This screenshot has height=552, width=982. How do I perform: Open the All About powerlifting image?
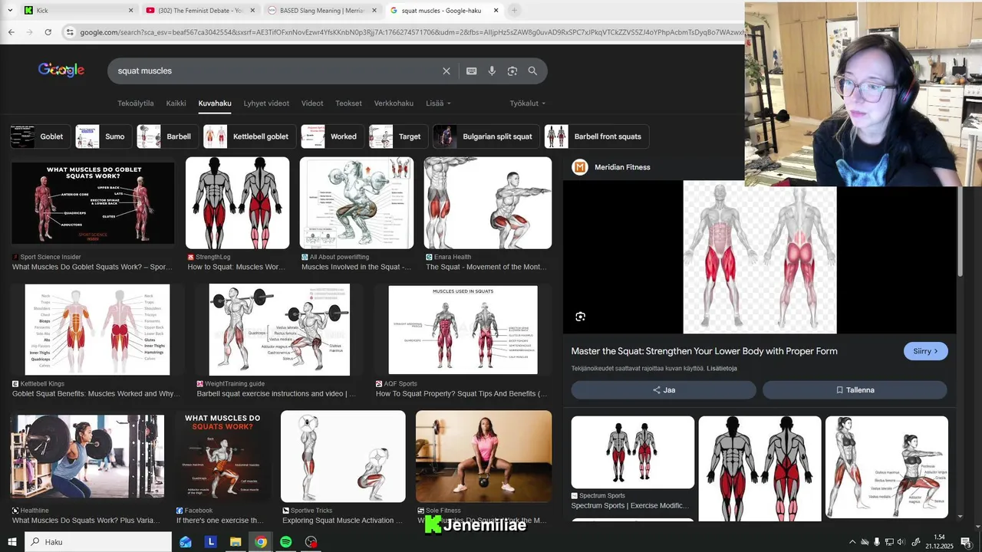[x=357, y=203]
